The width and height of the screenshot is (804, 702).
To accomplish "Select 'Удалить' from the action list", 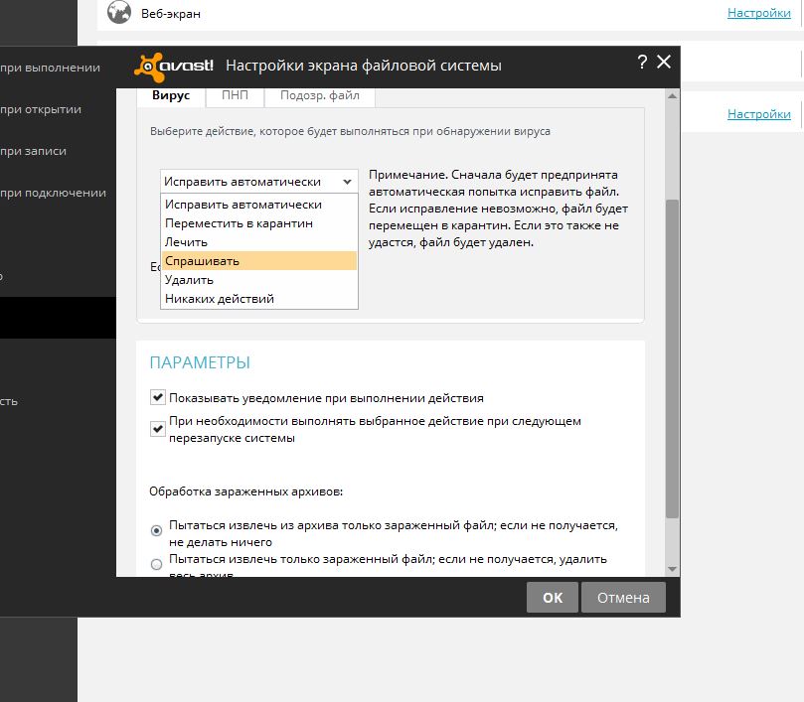I will click(x=189, y=280).
